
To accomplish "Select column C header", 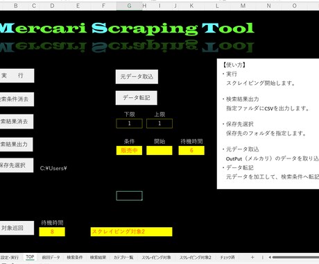I will tap(34, 6).
